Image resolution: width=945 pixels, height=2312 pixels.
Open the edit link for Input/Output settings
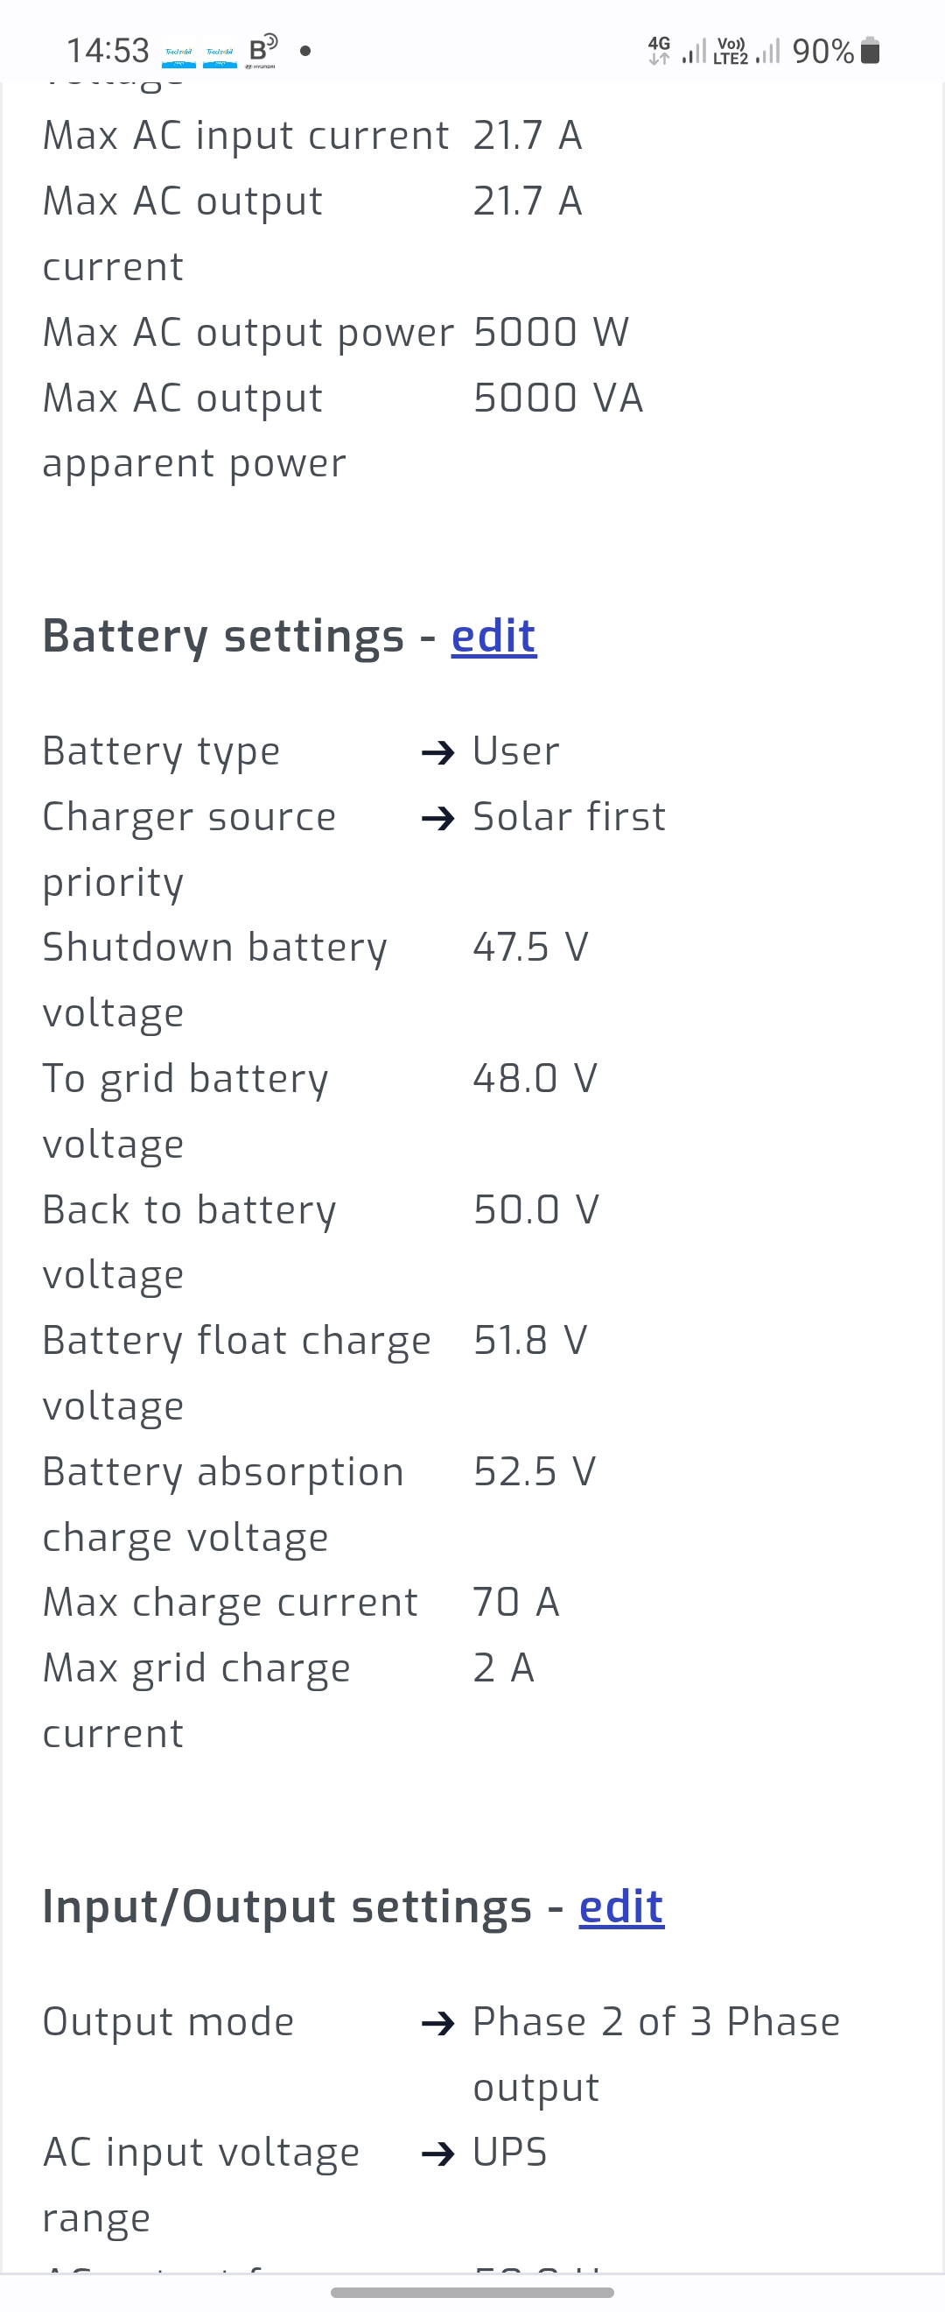tap(620, 1907)
